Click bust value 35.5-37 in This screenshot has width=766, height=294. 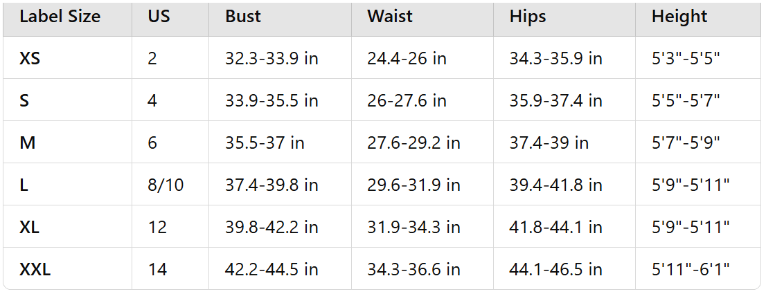[265, 143]
